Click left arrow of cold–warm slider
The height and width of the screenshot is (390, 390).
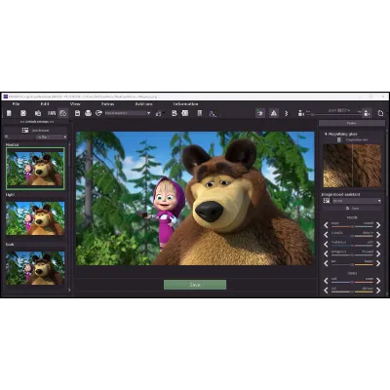[326, 281]
